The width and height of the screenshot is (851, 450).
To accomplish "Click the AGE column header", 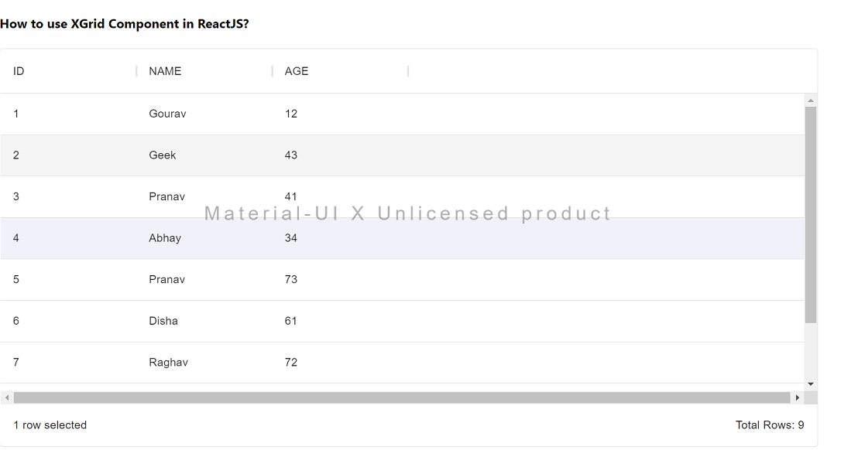I will click(x=297, y=71).
